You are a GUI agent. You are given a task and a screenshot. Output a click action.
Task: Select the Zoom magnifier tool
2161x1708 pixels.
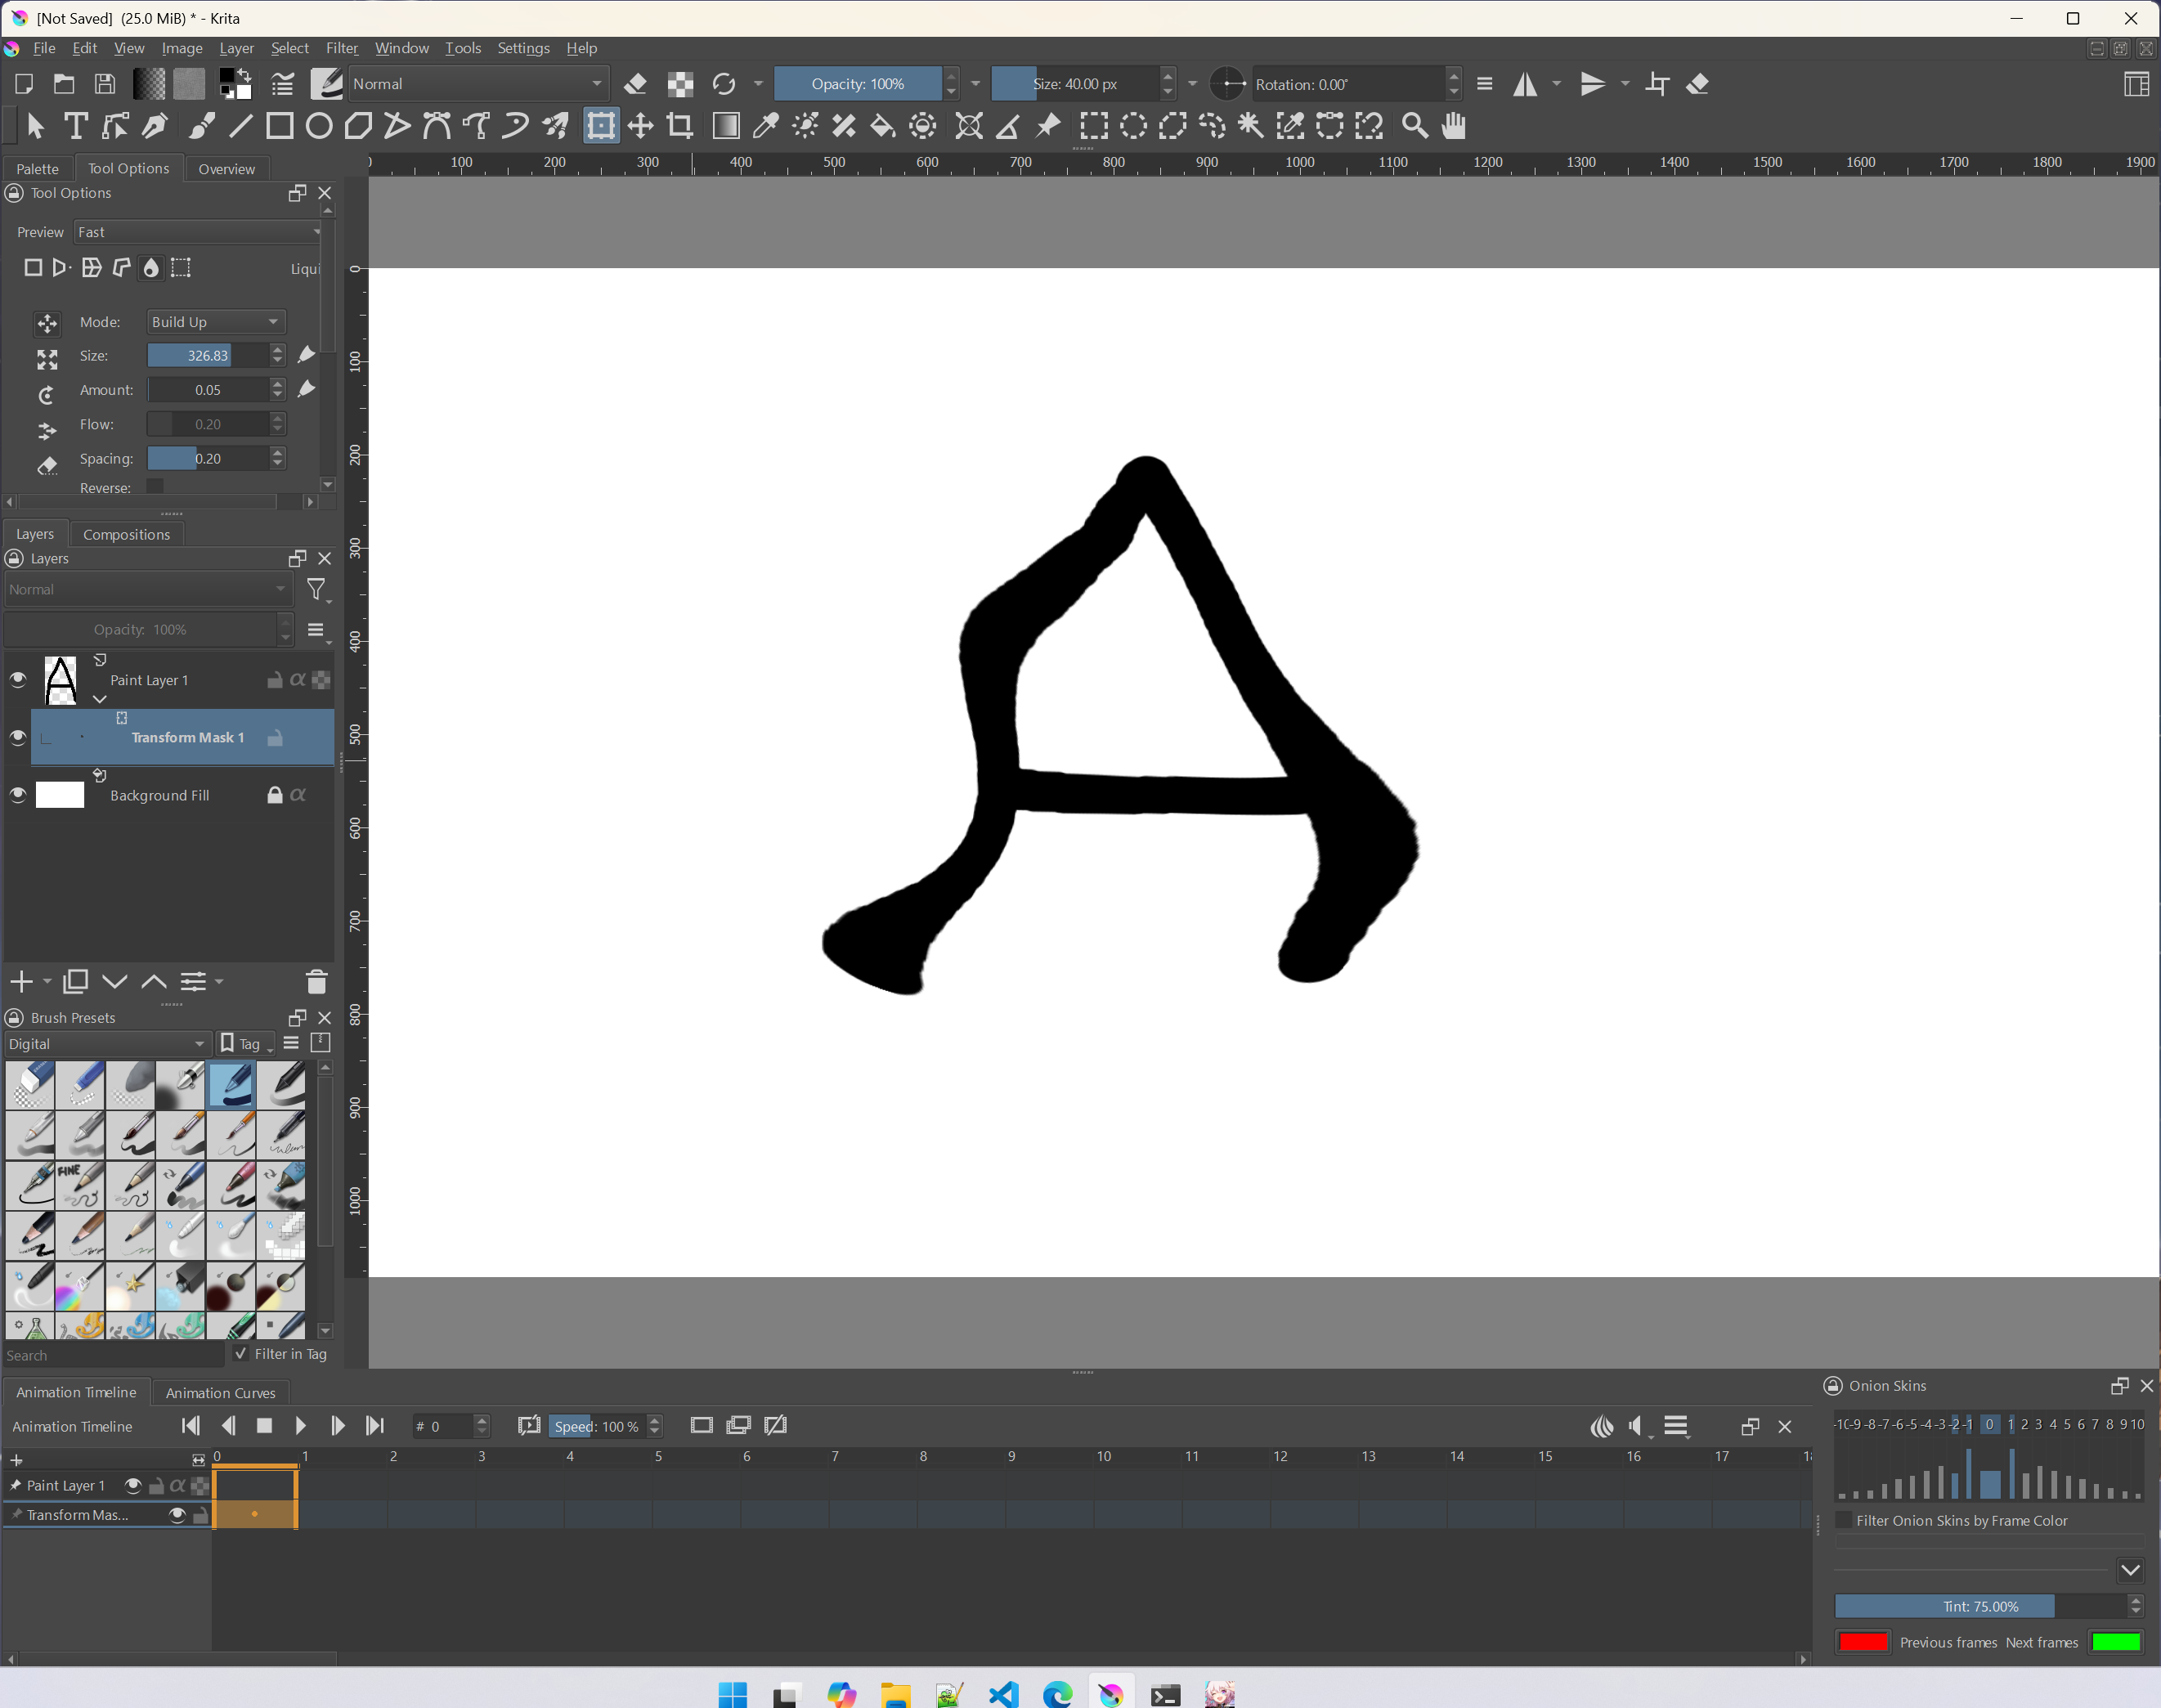(x=1414, y=126)
